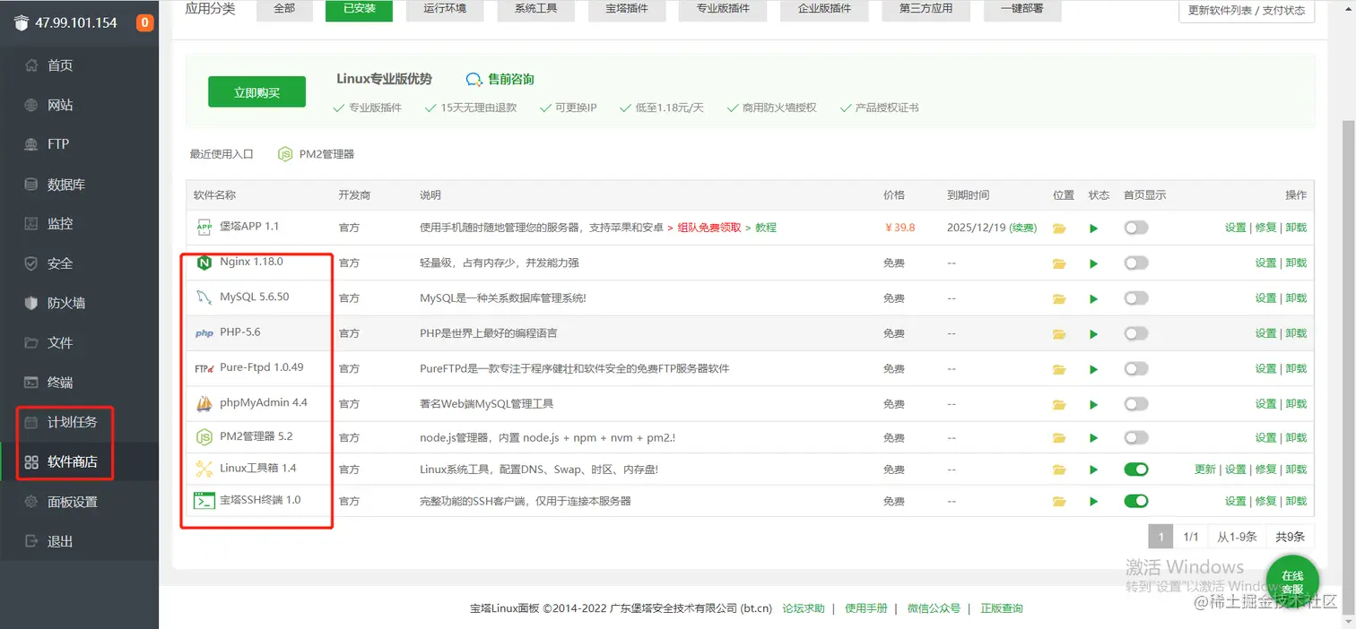
Task: Open folder location for Linux工具箱 1.4
Action: (x=1059, y=470)
